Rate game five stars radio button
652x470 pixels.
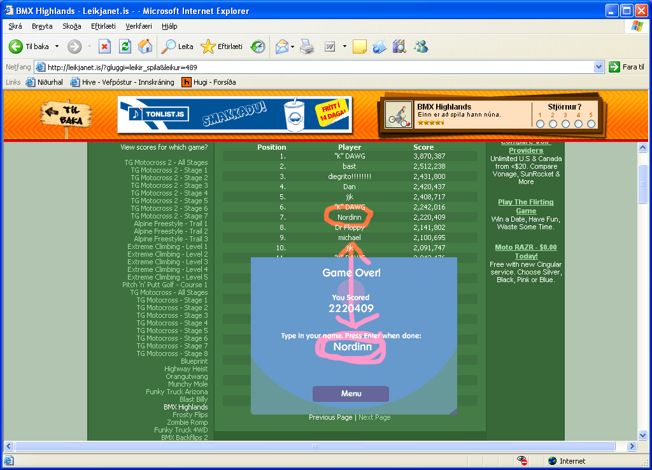[x=591, y=124]
